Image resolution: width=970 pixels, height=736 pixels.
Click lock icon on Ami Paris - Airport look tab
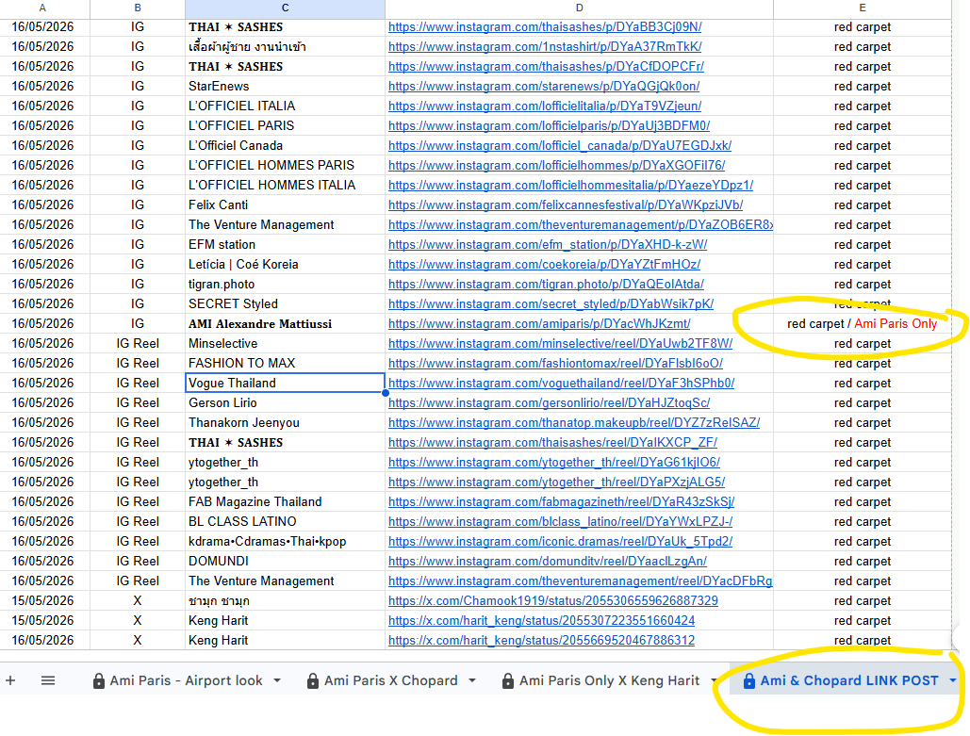(98, 681)
